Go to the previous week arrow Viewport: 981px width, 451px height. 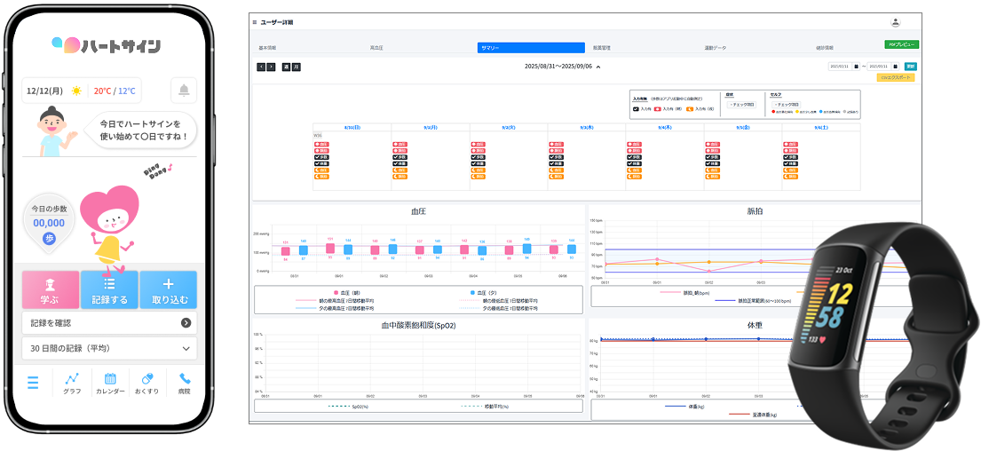tap(261, 67)
